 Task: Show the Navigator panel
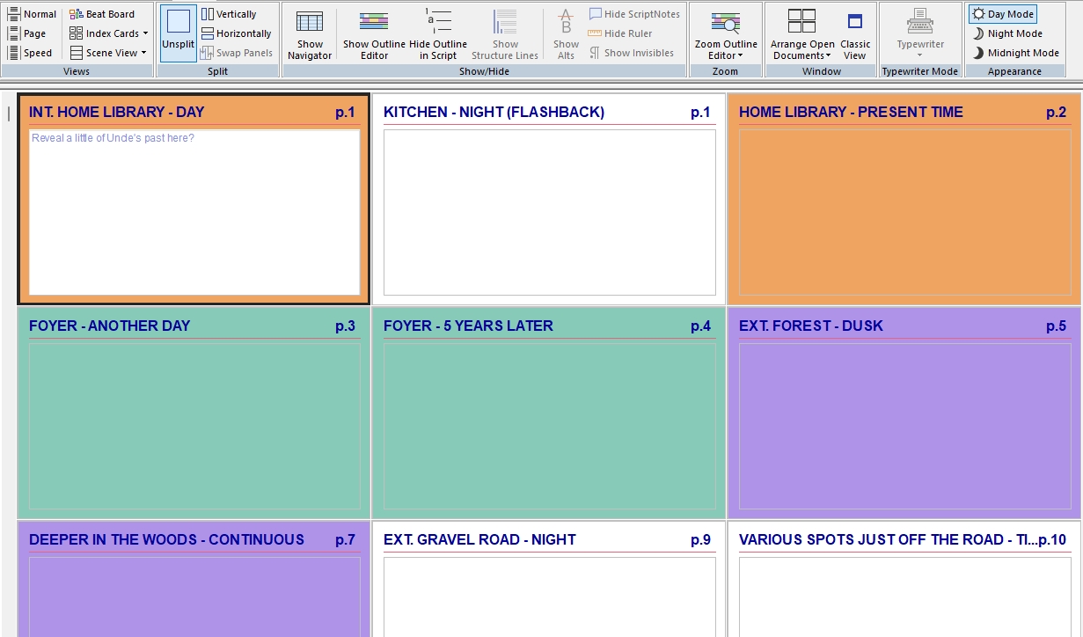coord(310,35)
